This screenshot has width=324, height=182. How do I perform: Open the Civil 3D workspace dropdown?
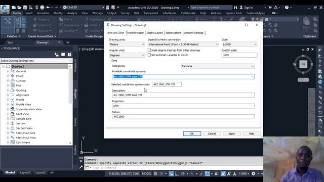tap(84, 8)
